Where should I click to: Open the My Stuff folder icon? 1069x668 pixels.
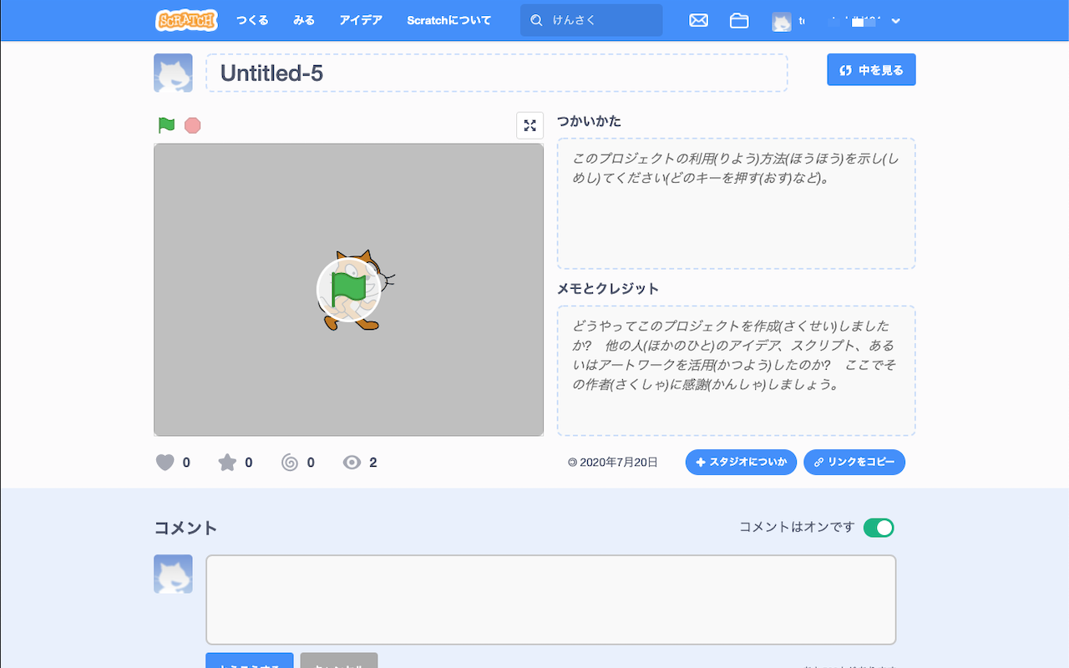pos(739,21)
